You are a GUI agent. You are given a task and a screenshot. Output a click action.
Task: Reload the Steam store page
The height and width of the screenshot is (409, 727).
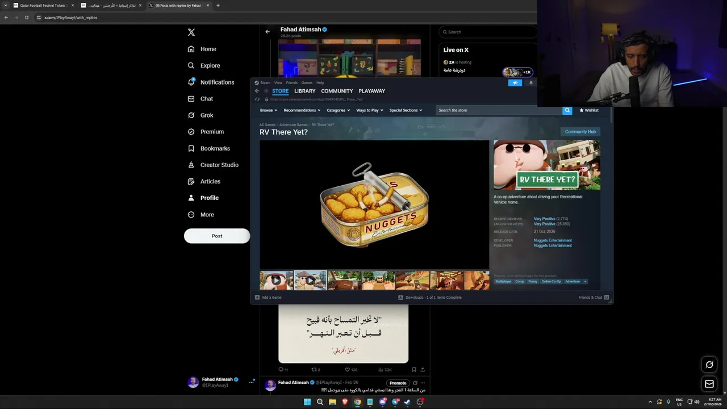pos(257,99)
